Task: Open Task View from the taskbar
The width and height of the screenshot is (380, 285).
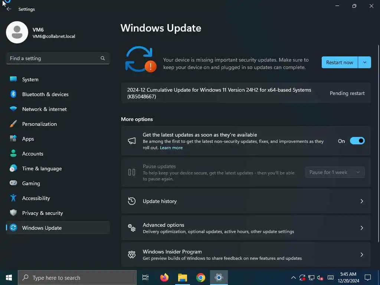Action: tap(145, 278)
